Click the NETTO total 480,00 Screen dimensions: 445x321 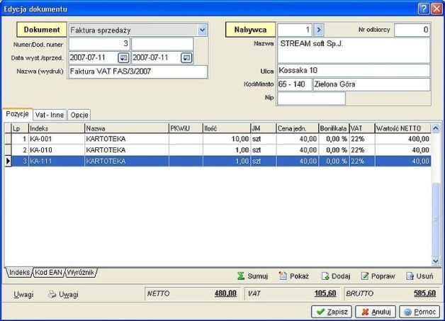pyautogui.click(x=225, y=293)
